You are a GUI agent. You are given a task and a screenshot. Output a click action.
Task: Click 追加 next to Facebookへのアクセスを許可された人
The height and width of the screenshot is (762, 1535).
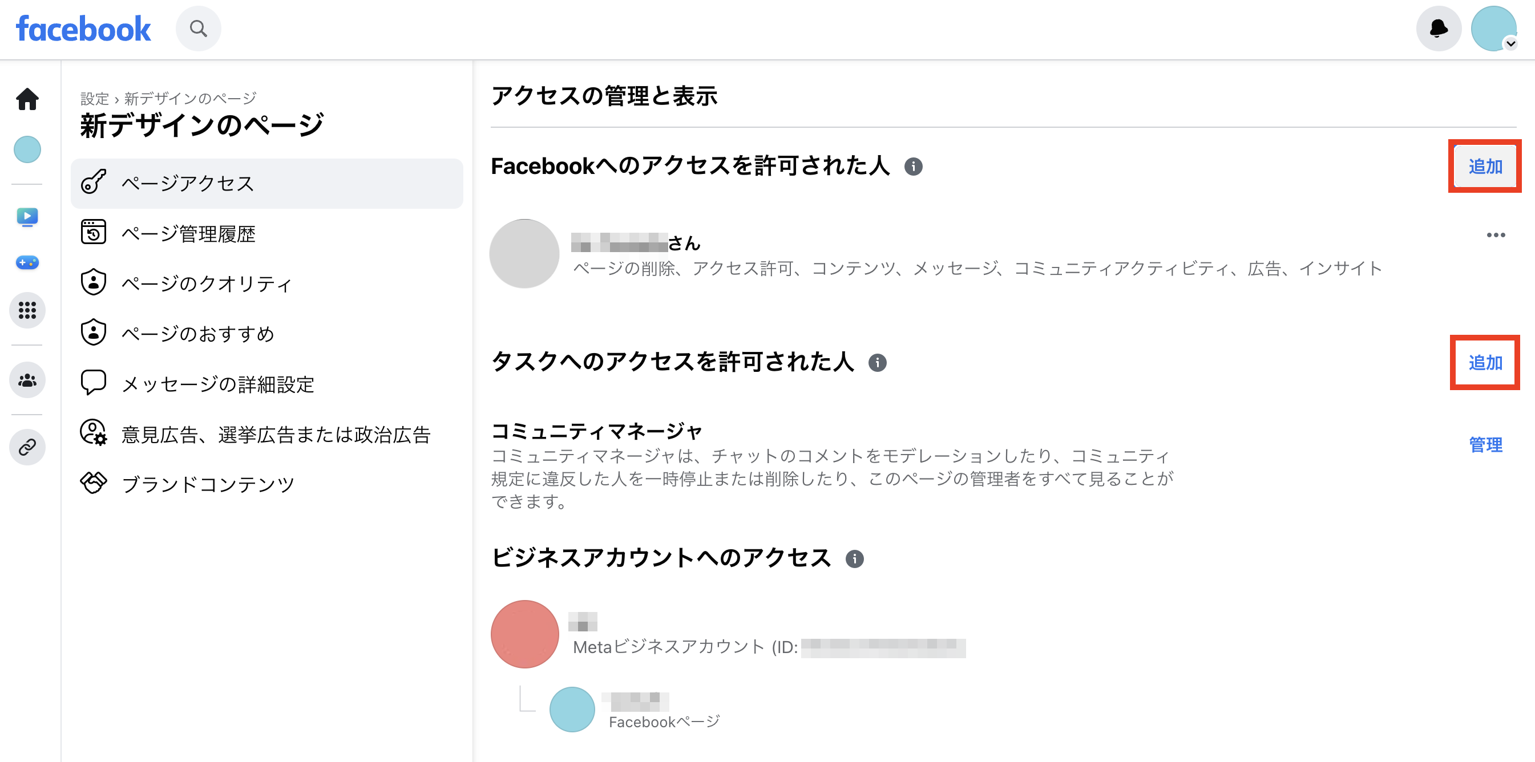tap(1485, 167)
